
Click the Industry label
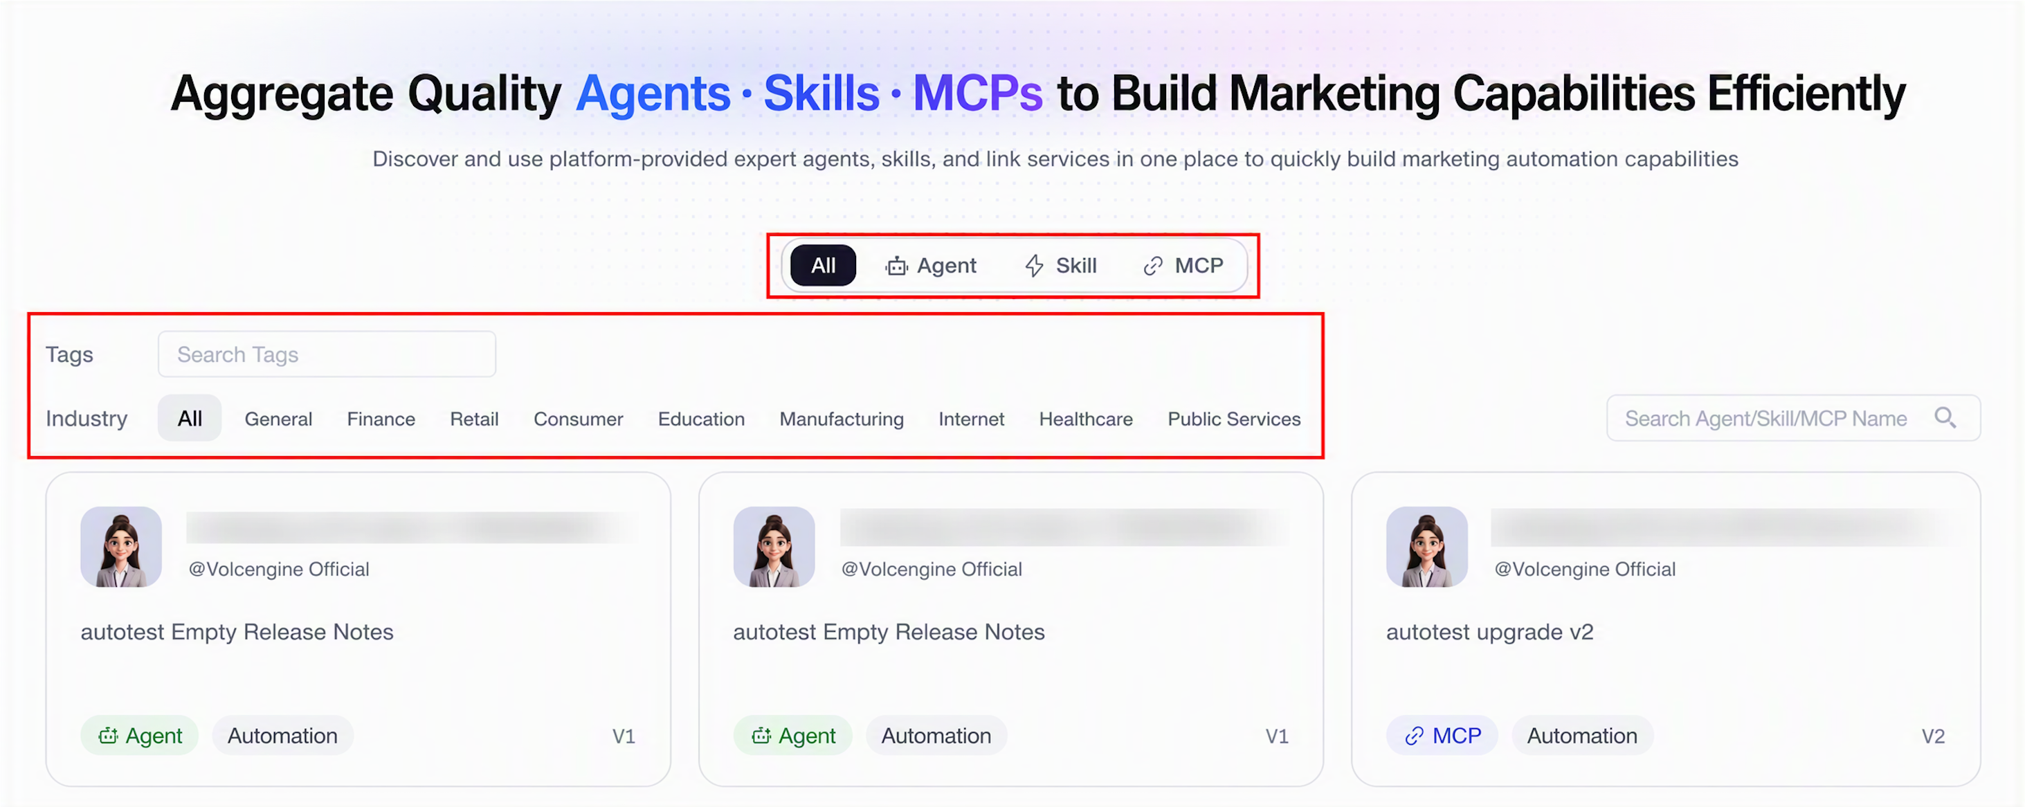(87, 418)
